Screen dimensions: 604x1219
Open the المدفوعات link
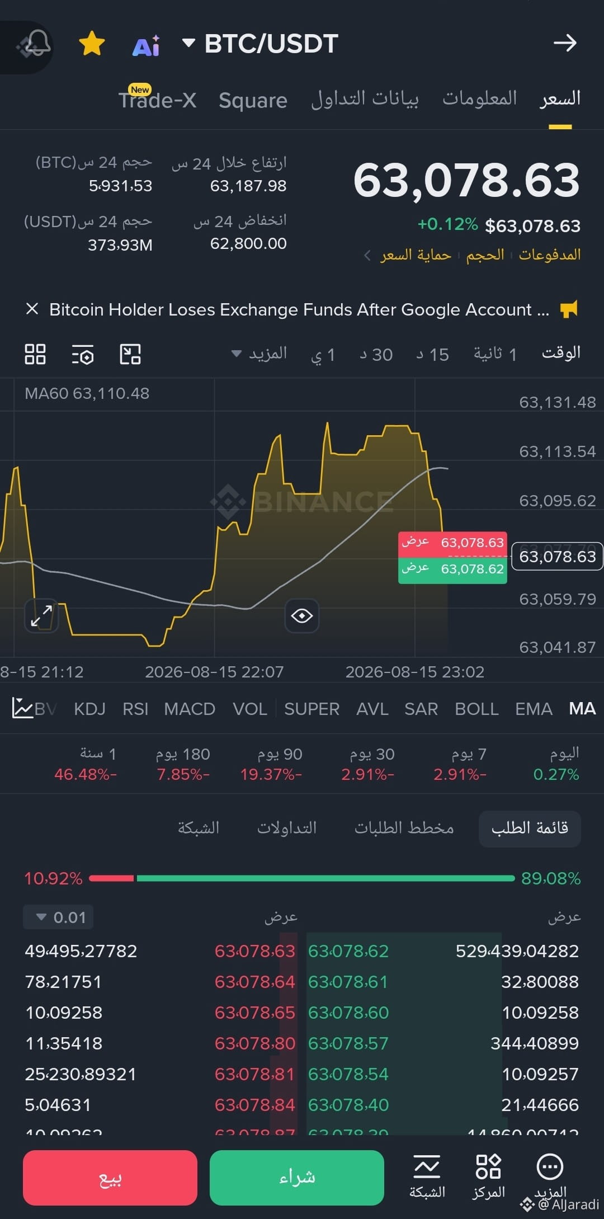pyautogui.click(x=550, y=255)
